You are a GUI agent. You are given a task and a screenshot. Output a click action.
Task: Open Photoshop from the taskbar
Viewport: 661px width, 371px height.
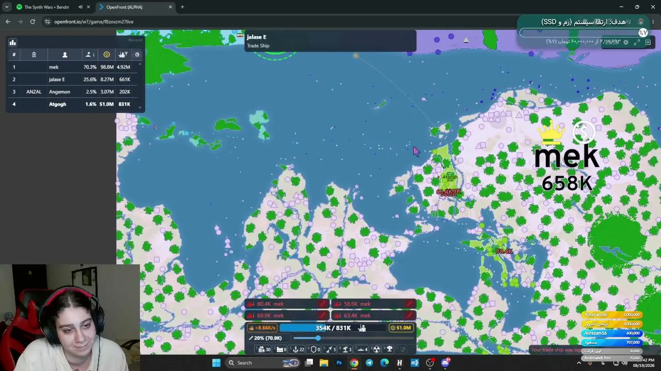[x=339, y=363]
